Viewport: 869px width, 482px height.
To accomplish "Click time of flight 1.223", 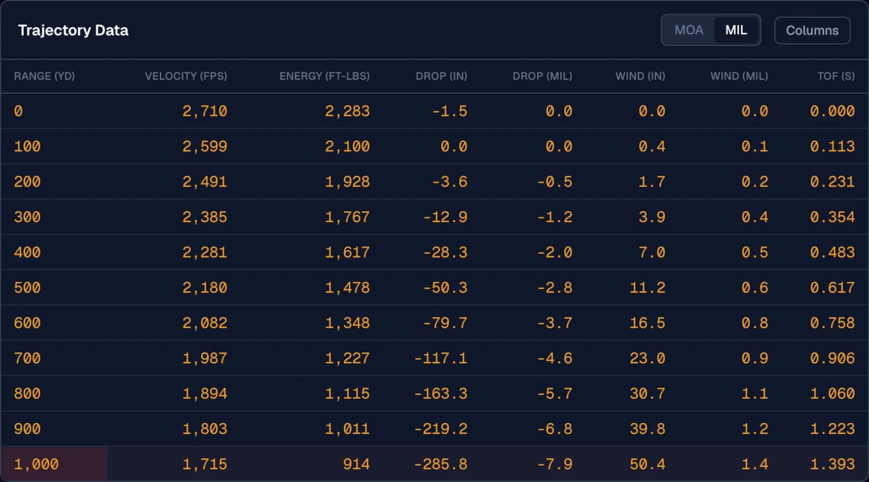I will tap(832, 429).
